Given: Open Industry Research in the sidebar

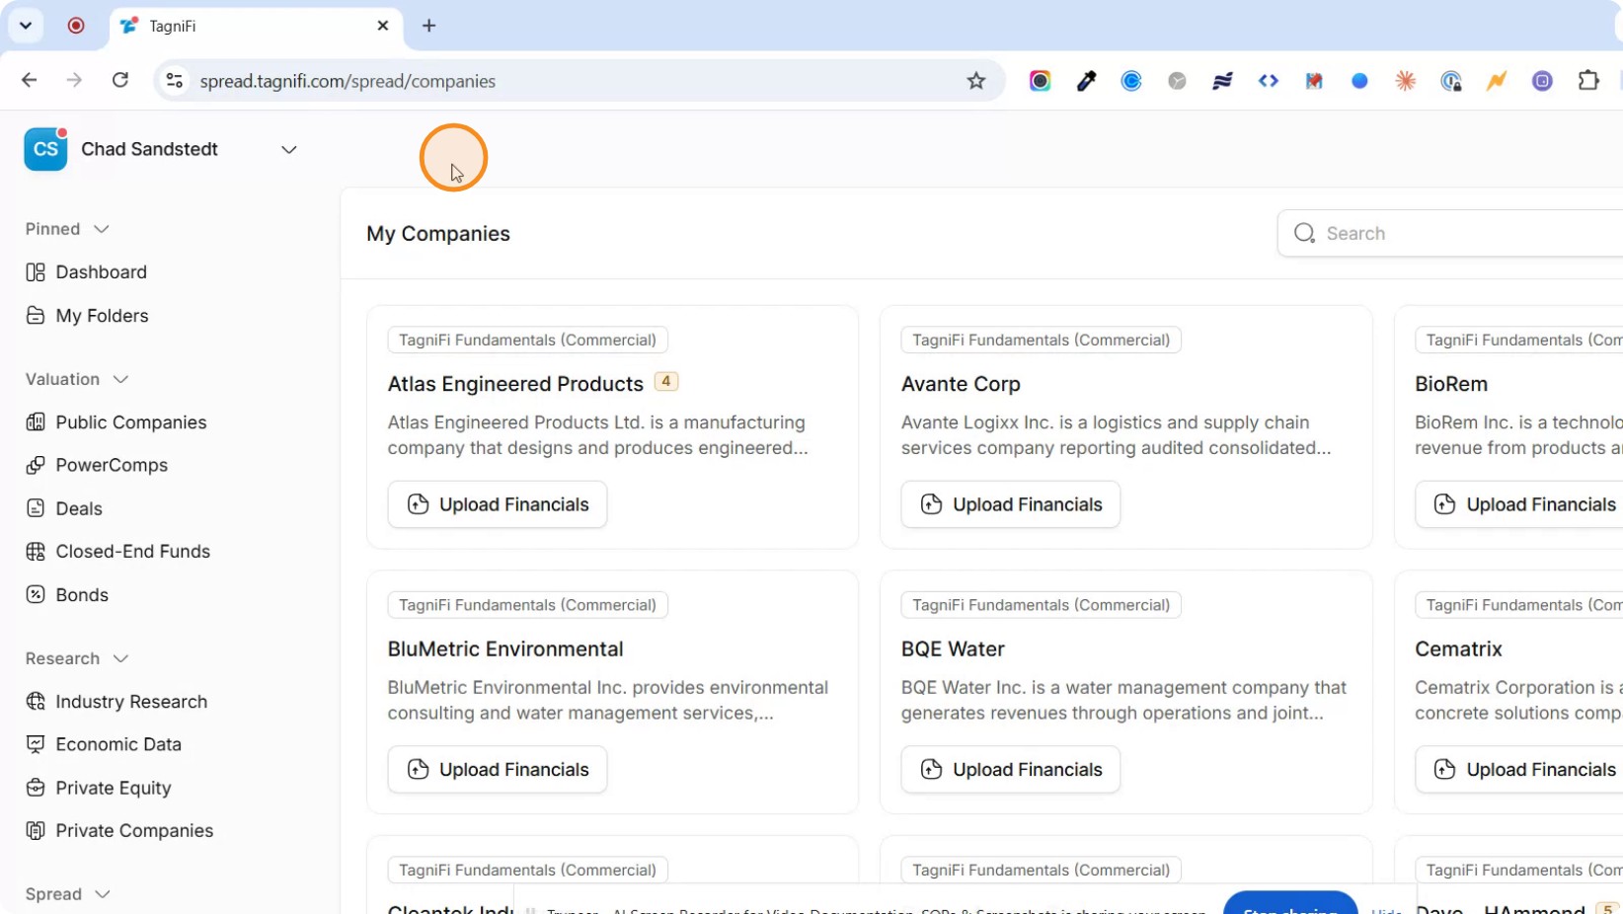Looking at the screenshot, I should pyautogui.click(x=116, y=702).
